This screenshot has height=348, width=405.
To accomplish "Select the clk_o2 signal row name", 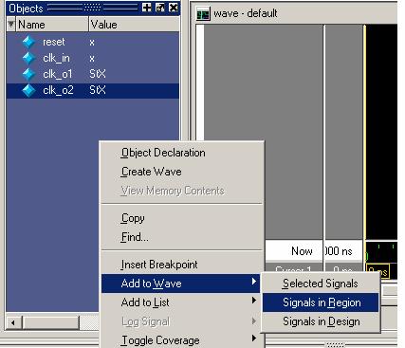I will (x=58, y=90).
